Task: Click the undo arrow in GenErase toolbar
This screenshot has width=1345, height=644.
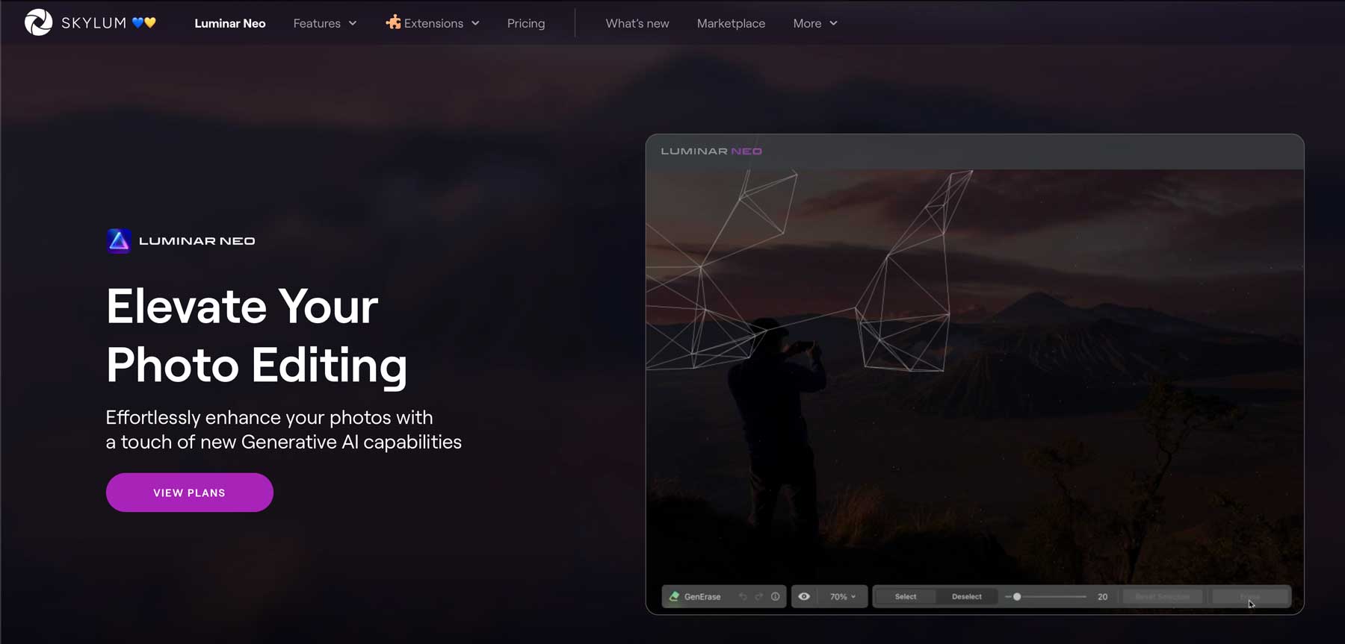Action: [x=743, y=596]
